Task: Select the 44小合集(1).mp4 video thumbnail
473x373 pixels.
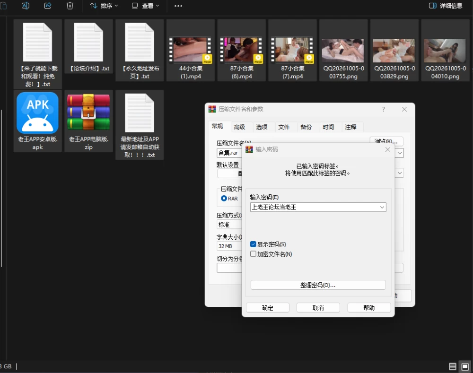Action: [190, 51]
